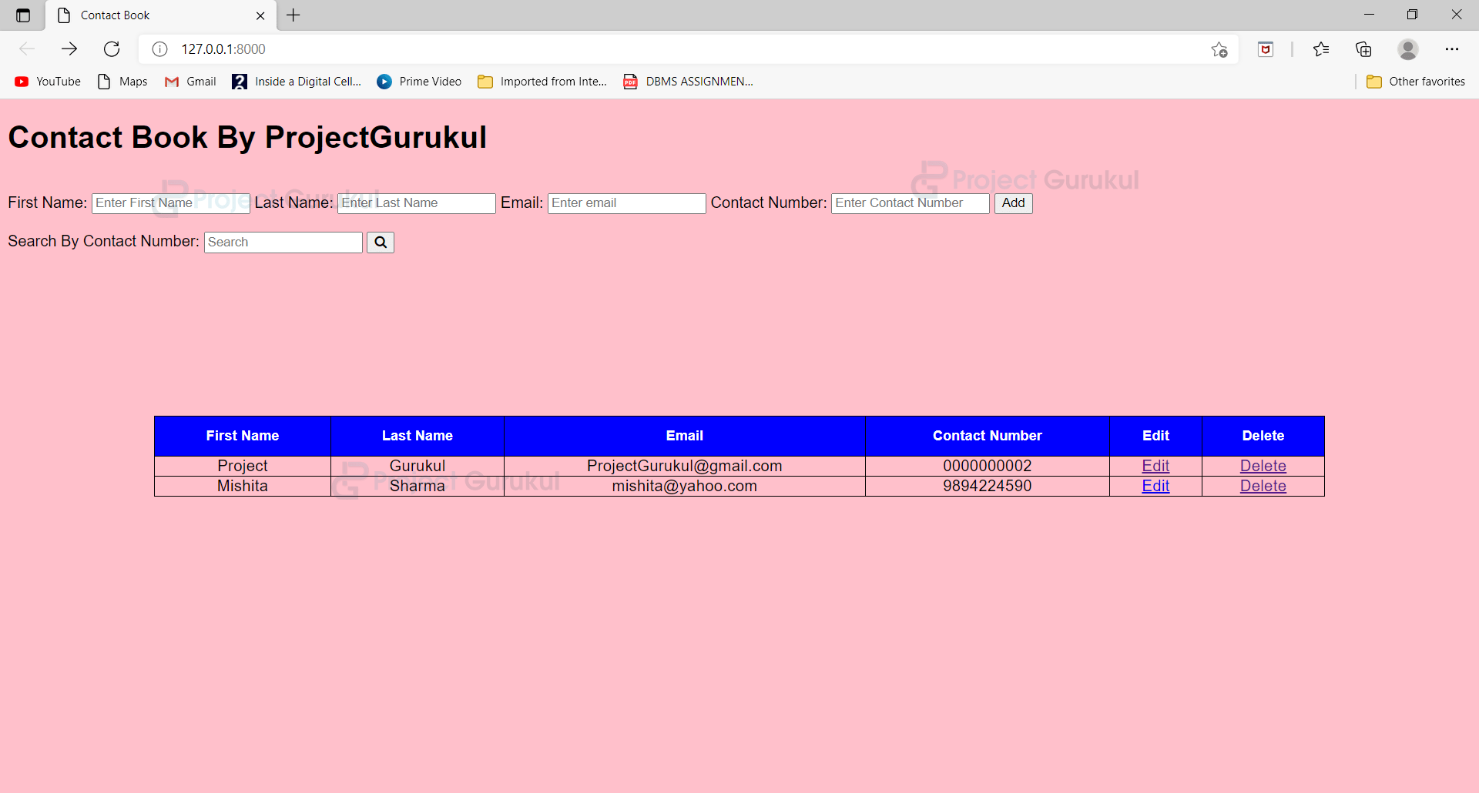Open Gmail from the favorites bar
This screenshot has width=1479, height=793.
pyautogui.click(x=189, y=81)
